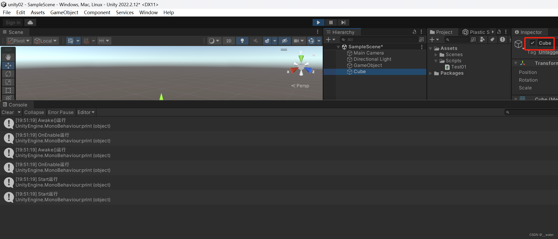Screen dimensions: 558x239
Task: Expand the Packages folder in Project panel
Action: (430, 73)
